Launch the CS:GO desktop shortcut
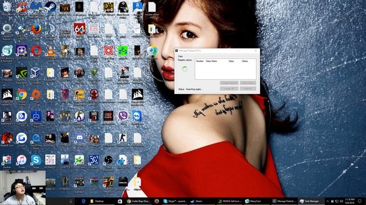This screenshot has width=366, height=205. 79,95
